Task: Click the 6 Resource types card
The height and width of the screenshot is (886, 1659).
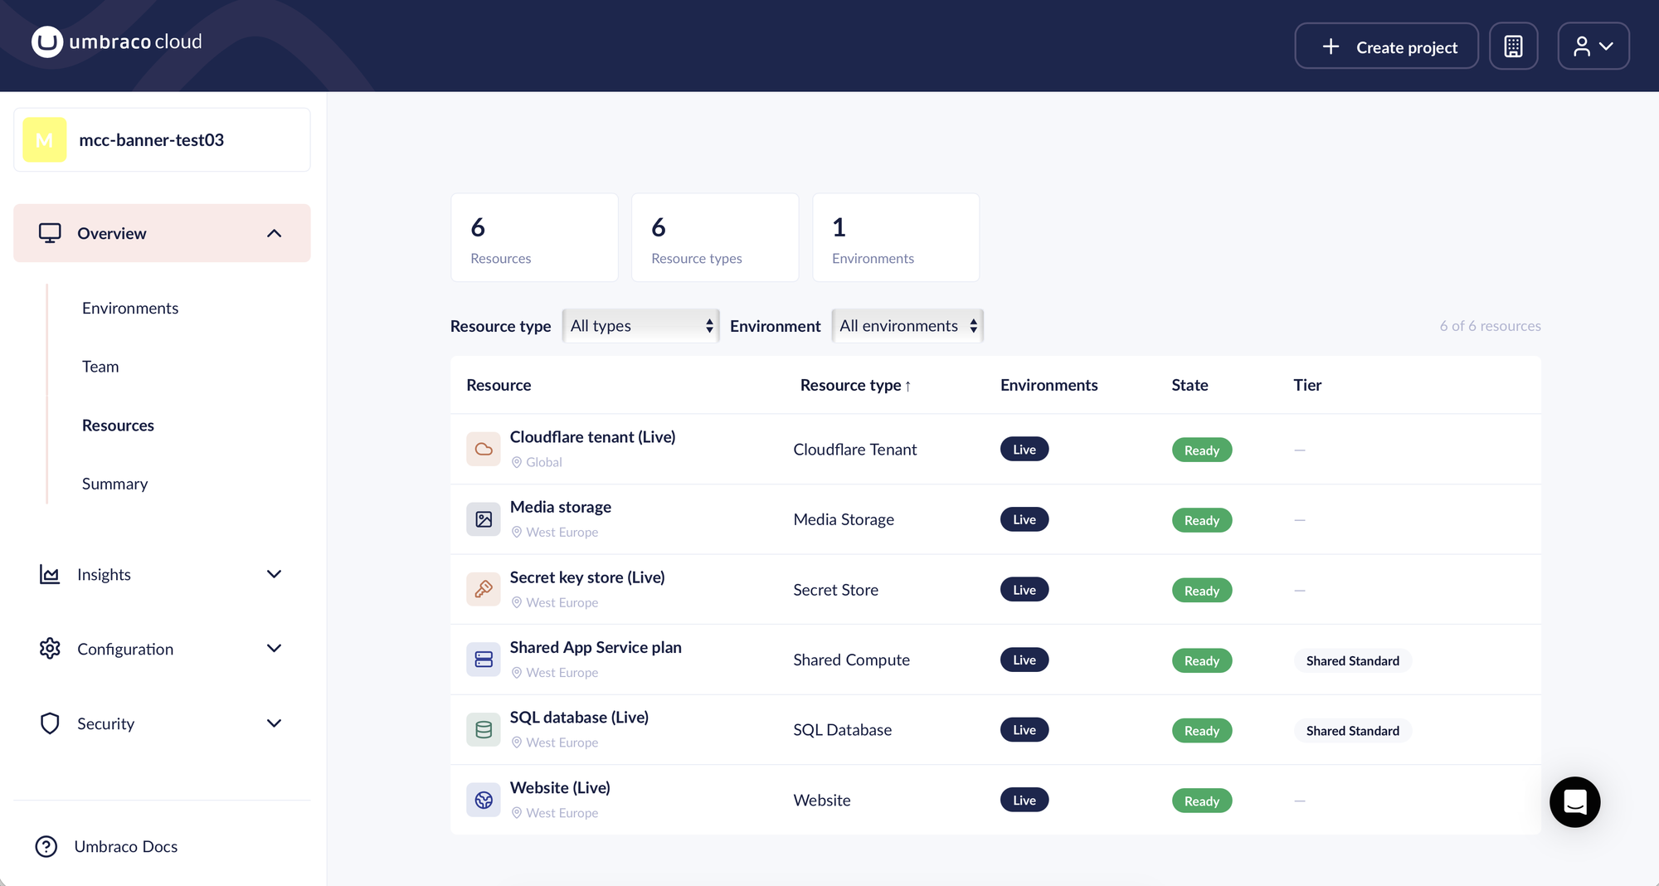Action: point(715,237)
